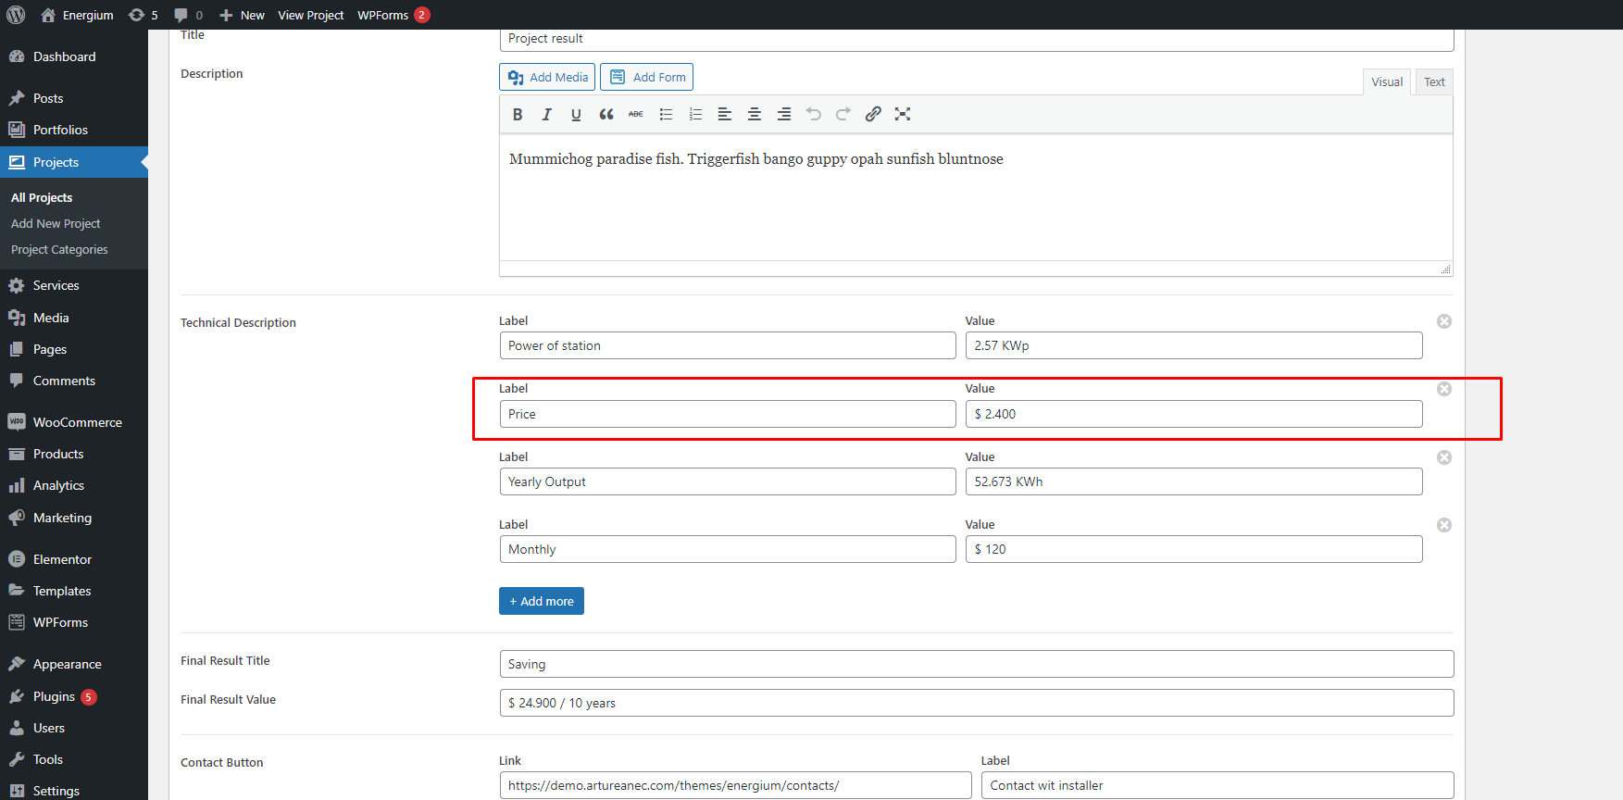Click the redo icon
Screen dimensions: 1623x800
pyautogui.click(x=843, y=114)
